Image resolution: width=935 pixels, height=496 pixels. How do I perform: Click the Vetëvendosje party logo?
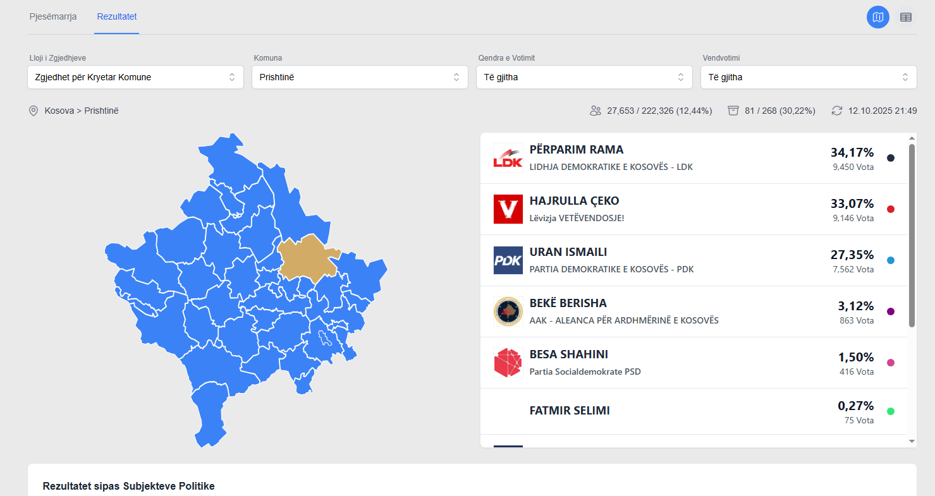click(x=508, y=209)
